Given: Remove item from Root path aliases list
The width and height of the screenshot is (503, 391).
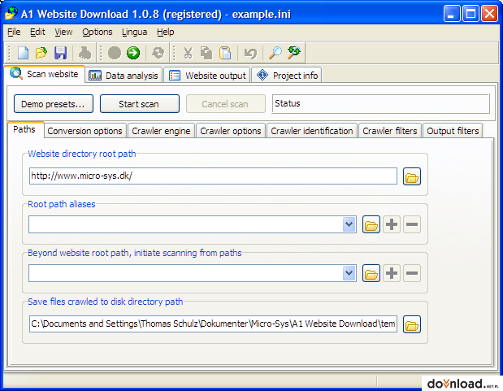Looking at the screenshot, I should [x=412, y=224].
